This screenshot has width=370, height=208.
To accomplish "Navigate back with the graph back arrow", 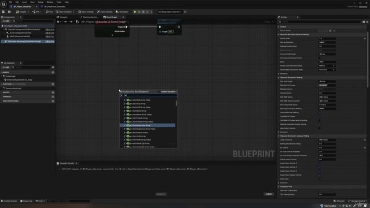I will 65,22.
